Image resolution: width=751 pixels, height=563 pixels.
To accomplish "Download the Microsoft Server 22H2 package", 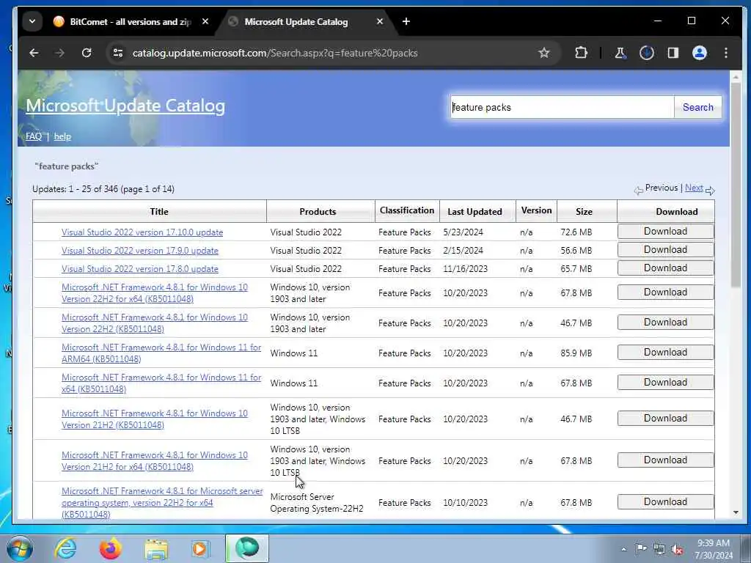I will [x=665, y=501].
